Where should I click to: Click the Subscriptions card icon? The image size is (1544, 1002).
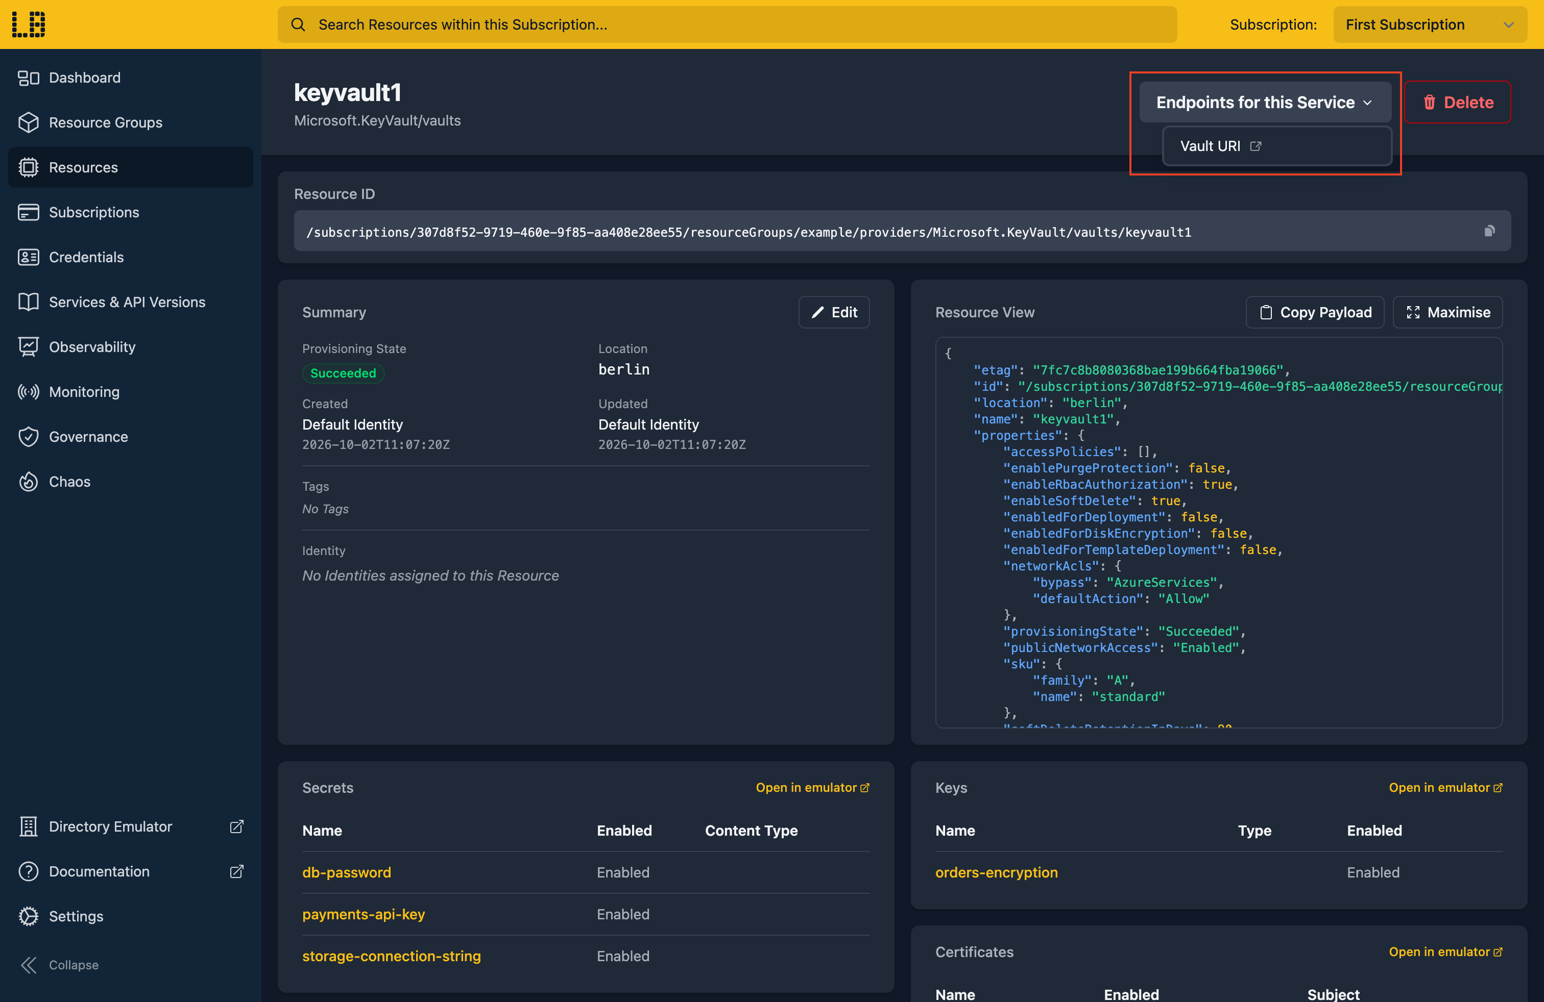click(29, 212)
